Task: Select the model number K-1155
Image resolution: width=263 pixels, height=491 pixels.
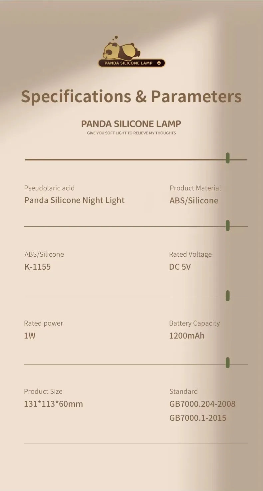Action: [38, 267]
